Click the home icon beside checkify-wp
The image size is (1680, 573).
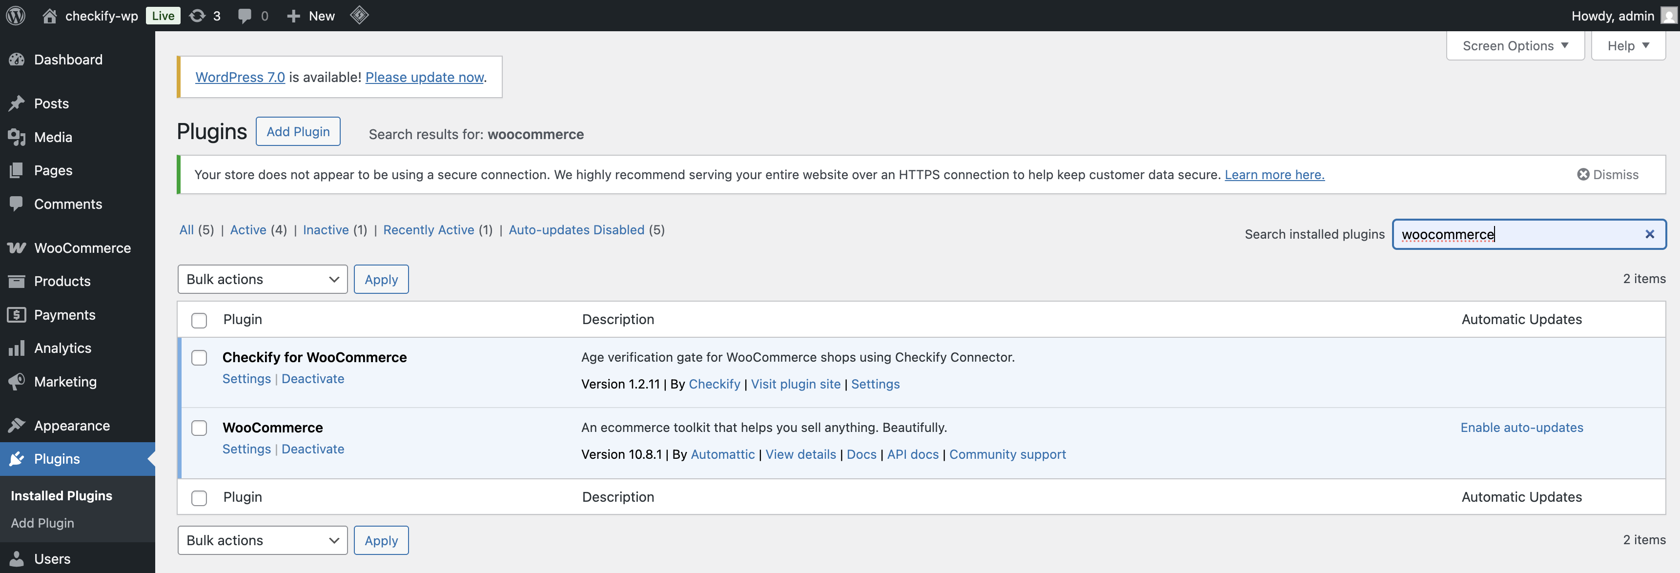[x=50, y=16]
